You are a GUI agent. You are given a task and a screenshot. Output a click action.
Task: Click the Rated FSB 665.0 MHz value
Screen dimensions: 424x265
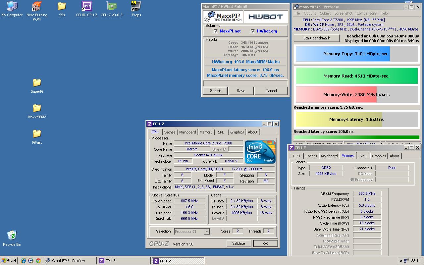(x=189, y=219)
